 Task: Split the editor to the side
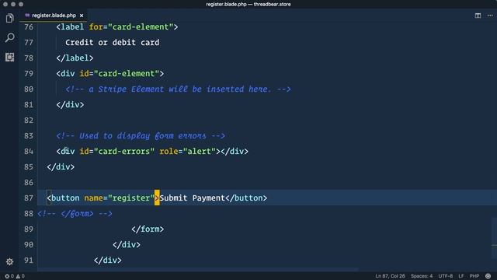point(478,16)
